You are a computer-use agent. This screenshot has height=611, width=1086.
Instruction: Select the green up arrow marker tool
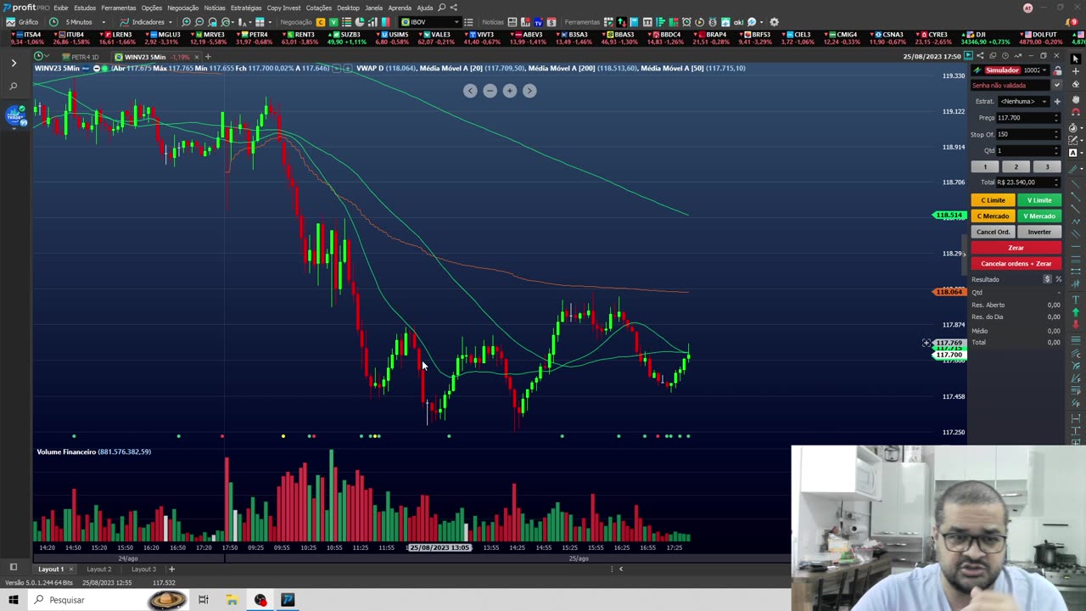coord(1076,312)
